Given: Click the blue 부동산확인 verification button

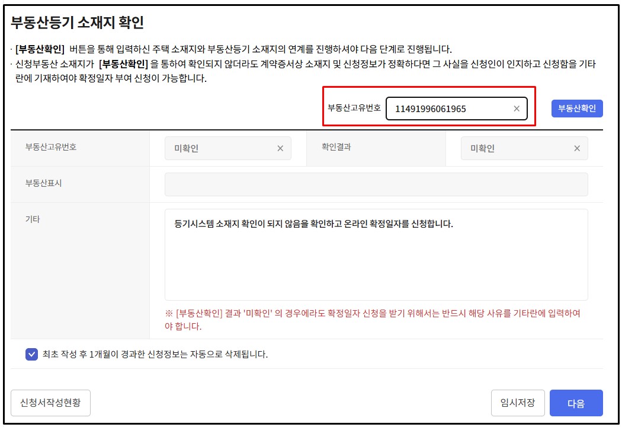Looking at the screenshot, I should (576, 108).
